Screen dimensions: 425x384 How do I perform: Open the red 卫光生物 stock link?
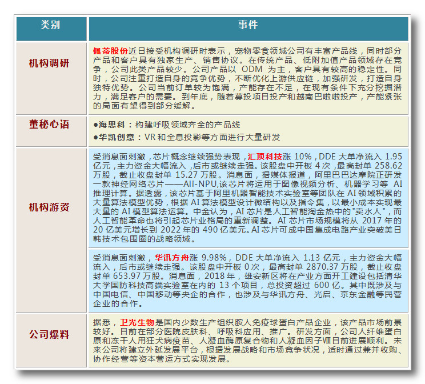pyautogui.click(x=137, y=322)
